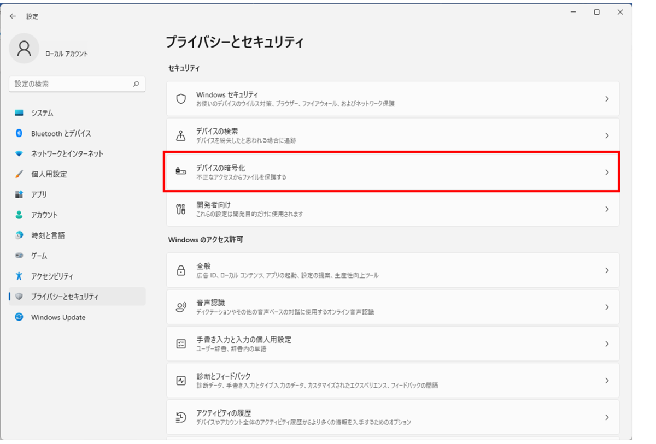656x444 pixels.
Task: Click ユーザー辞書、辞書内の単語 description text
Action: (x=231, y=348)
